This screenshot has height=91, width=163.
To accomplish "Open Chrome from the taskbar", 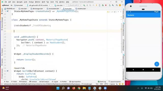I will click(x=79, y=88).
